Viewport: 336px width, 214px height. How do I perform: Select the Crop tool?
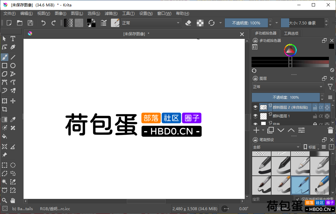point(5,109)
